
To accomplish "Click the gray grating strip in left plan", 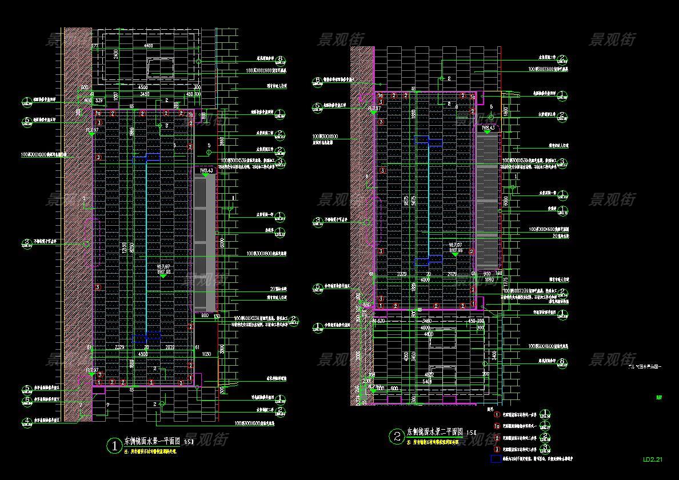I will pos(204,243).
